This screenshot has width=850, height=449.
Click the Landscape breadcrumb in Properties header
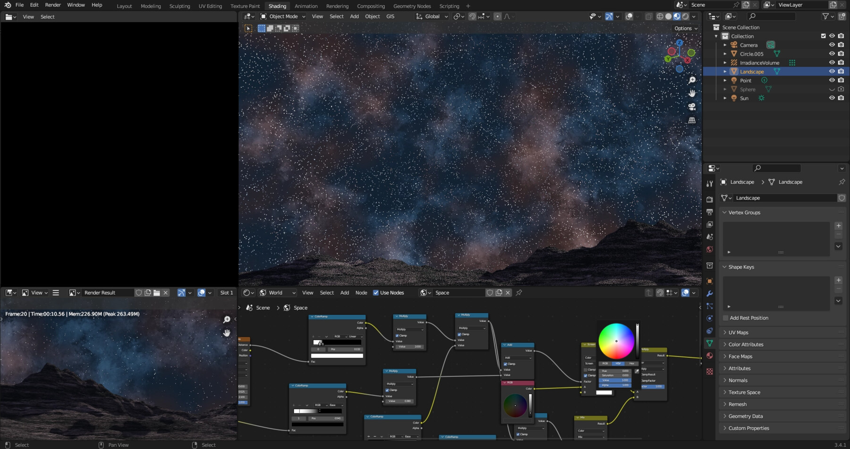point(743,182)
